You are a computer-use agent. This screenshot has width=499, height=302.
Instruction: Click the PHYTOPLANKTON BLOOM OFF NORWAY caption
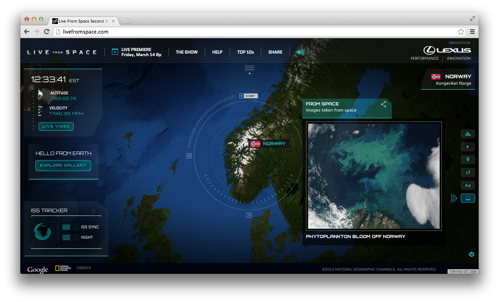coord(356,237)
